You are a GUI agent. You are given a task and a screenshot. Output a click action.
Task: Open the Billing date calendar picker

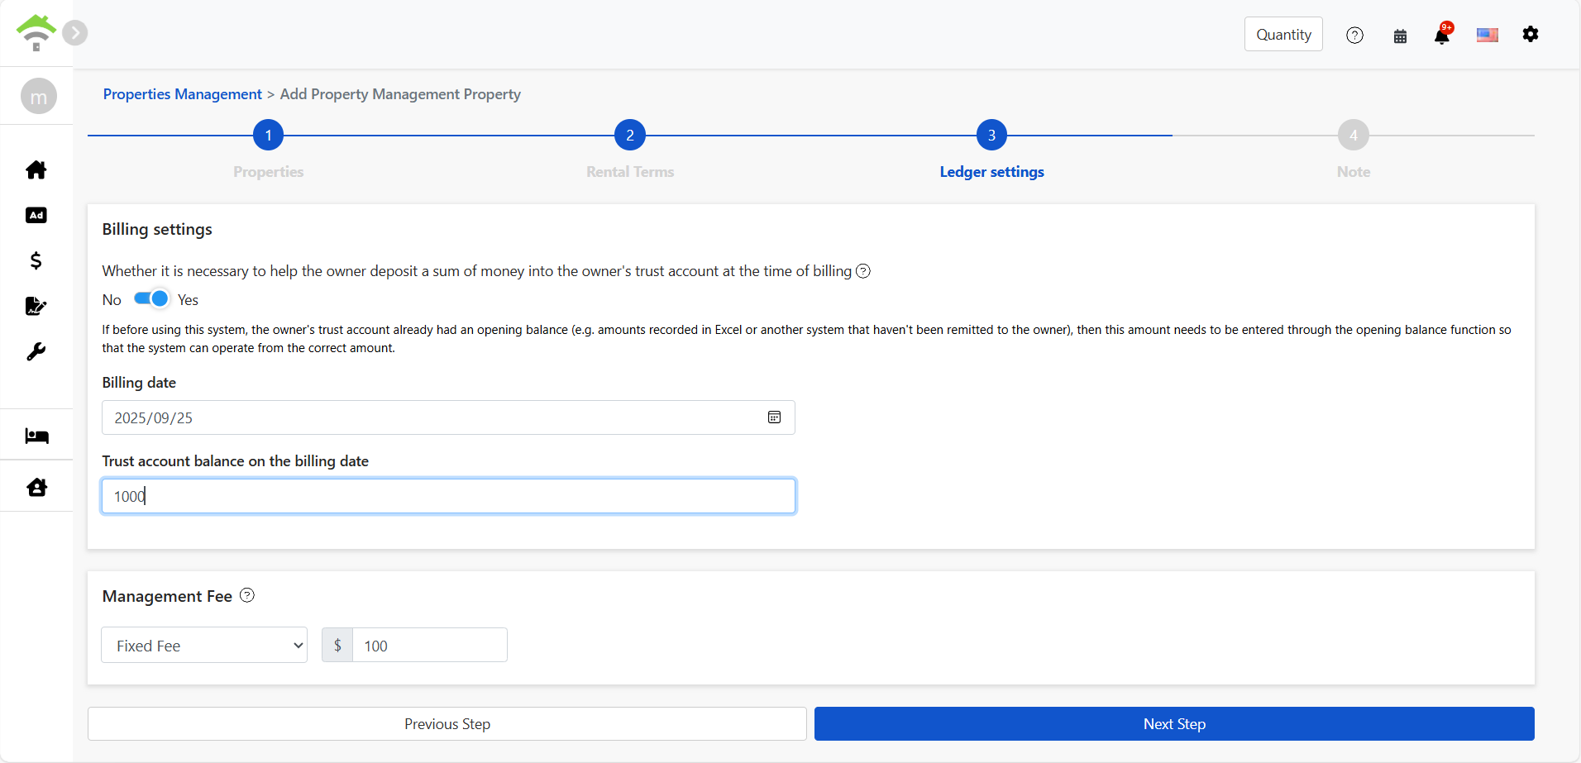click(x=774, y=417)
